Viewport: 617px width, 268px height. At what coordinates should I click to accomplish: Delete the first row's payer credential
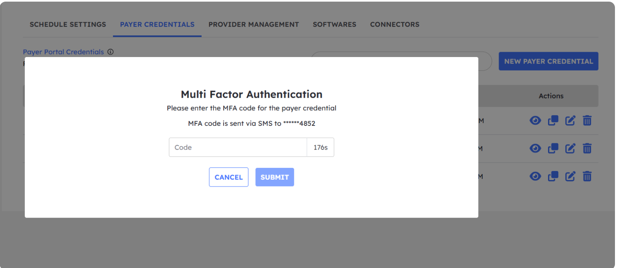[x=587, y=121]
